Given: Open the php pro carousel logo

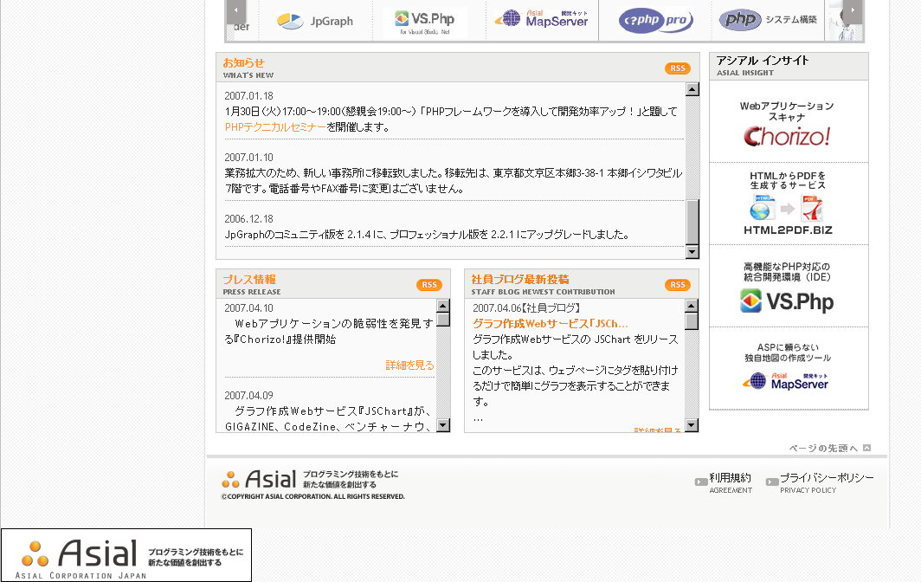Looking at the screenshot, I should (x=655, y=20).
